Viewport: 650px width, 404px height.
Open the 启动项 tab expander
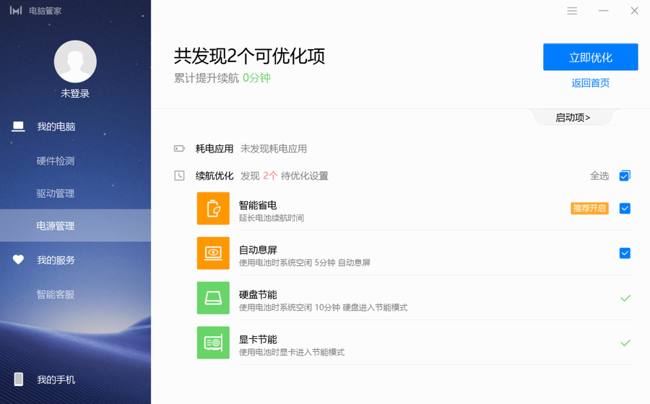[573, 118]
